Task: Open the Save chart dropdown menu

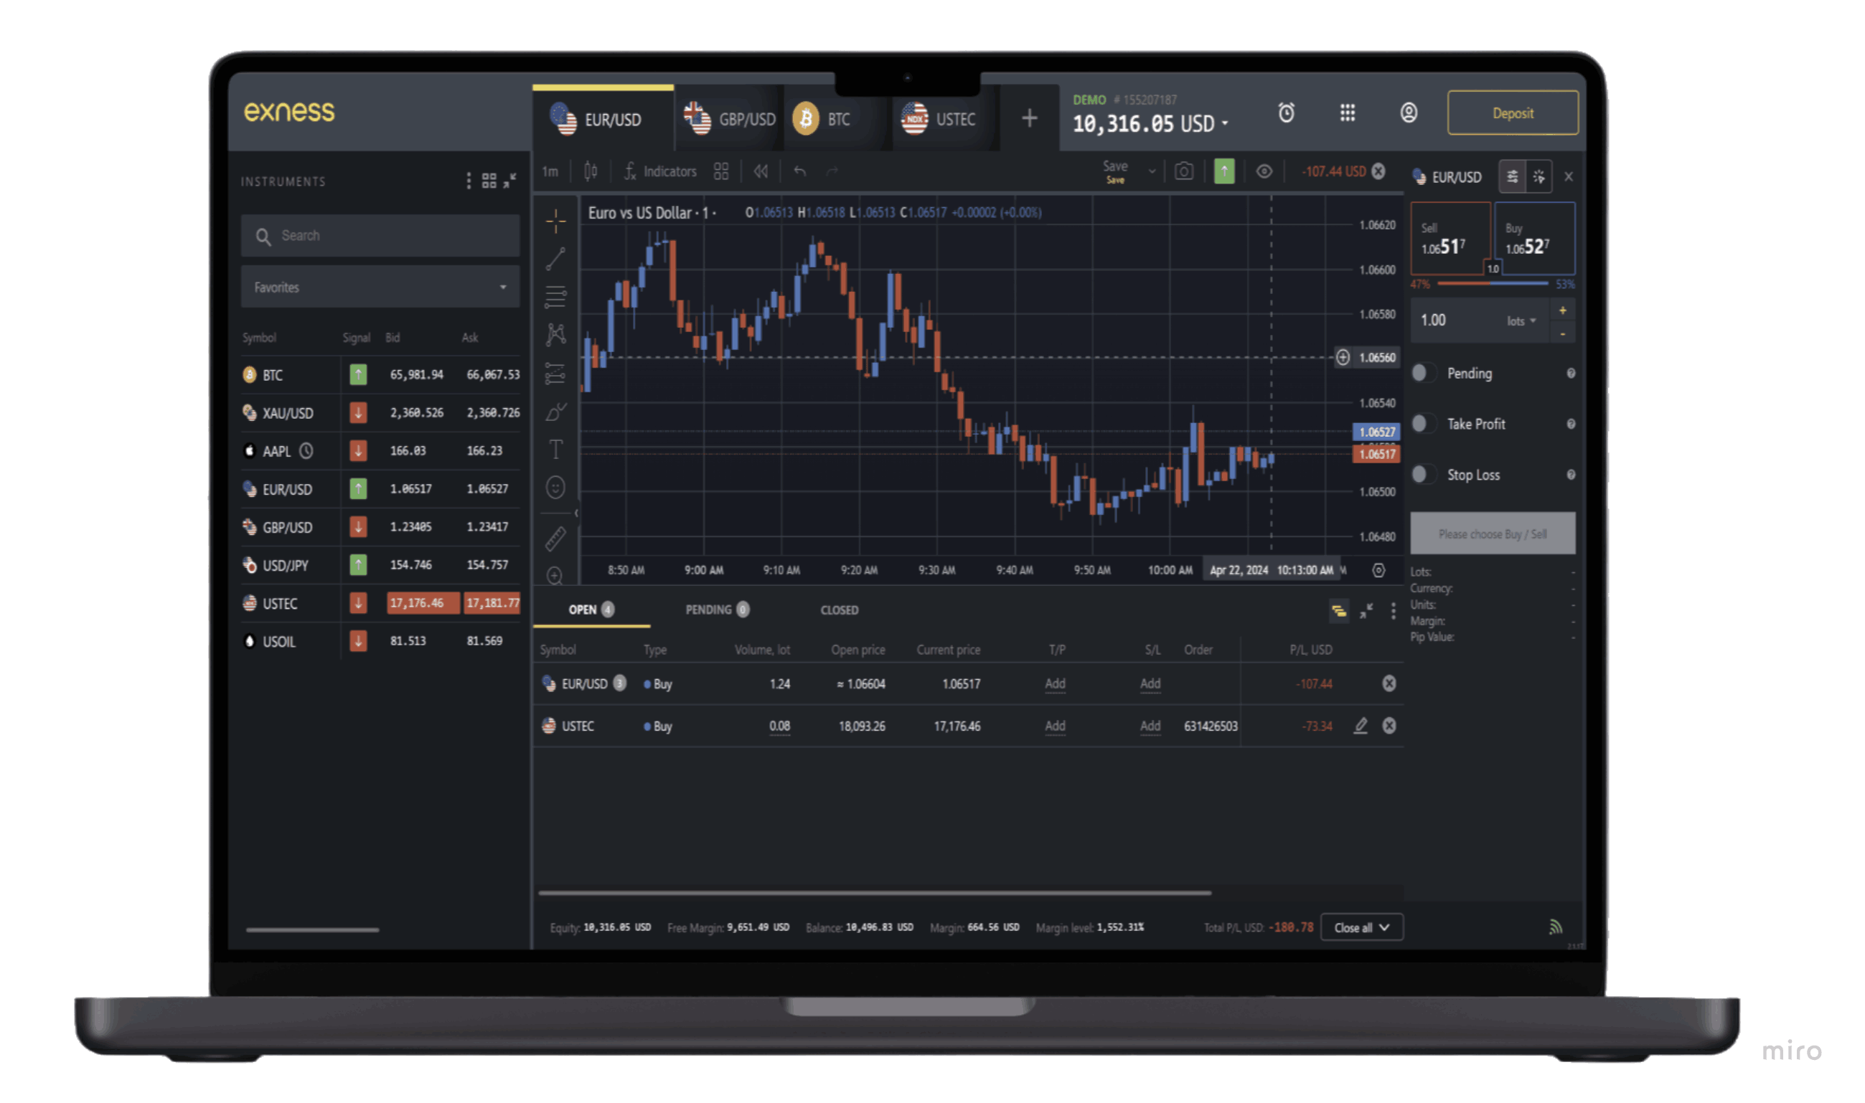Action: [1150, 174]
